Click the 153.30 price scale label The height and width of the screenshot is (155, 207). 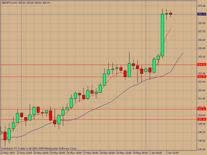coord(202,82)
